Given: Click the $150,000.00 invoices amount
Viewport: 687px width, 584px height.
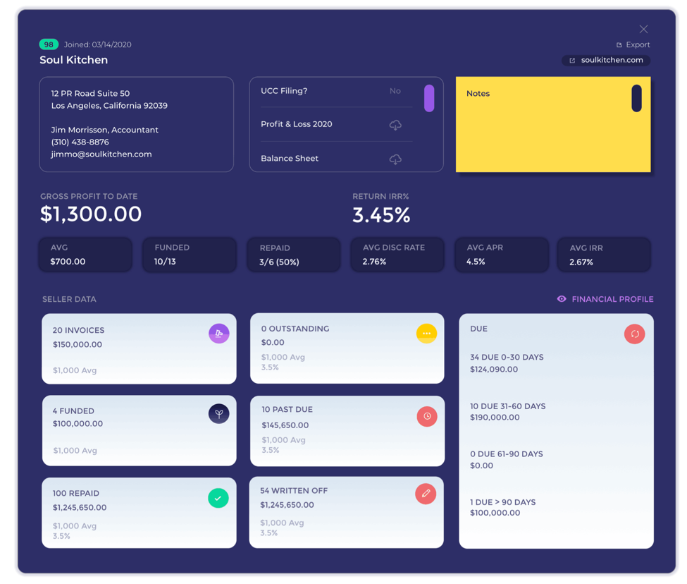Looking at the screenshot, I should (x=78, y=345).
